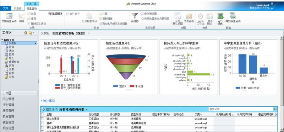The image size is (284, 132).
Task: Click the home icon beside 工作区
Action: click(x=25, y=33)
